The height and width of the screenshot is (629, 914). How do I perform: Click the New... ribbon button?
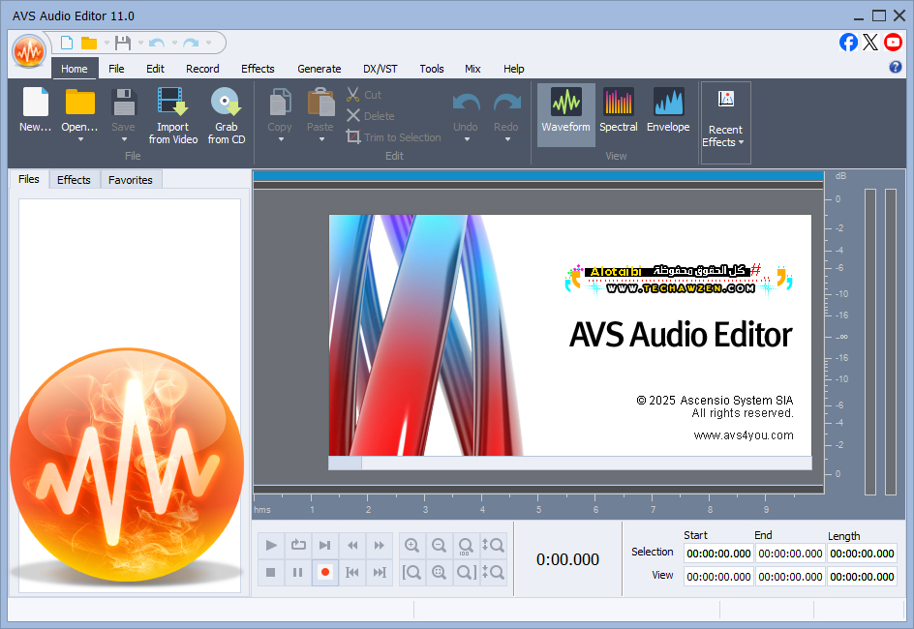coord(36,109)
